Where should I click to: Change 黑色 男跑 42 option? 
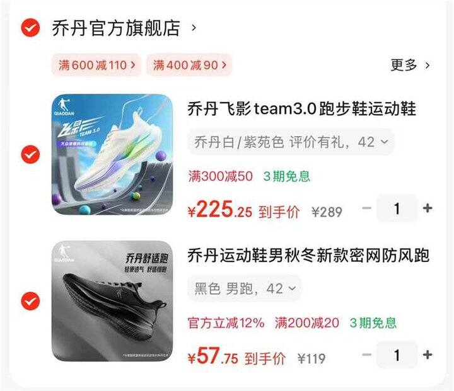(x=245, y=288)
